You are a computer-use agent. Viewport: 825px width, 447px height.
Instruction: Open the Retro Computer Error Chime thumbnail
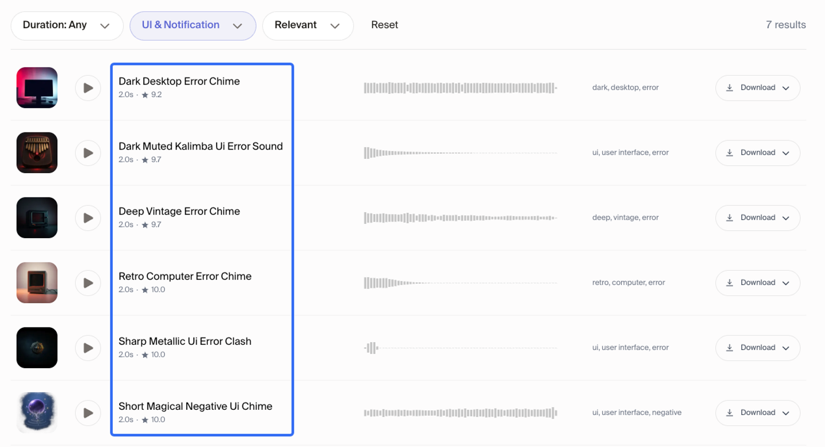tap(37, 283)
